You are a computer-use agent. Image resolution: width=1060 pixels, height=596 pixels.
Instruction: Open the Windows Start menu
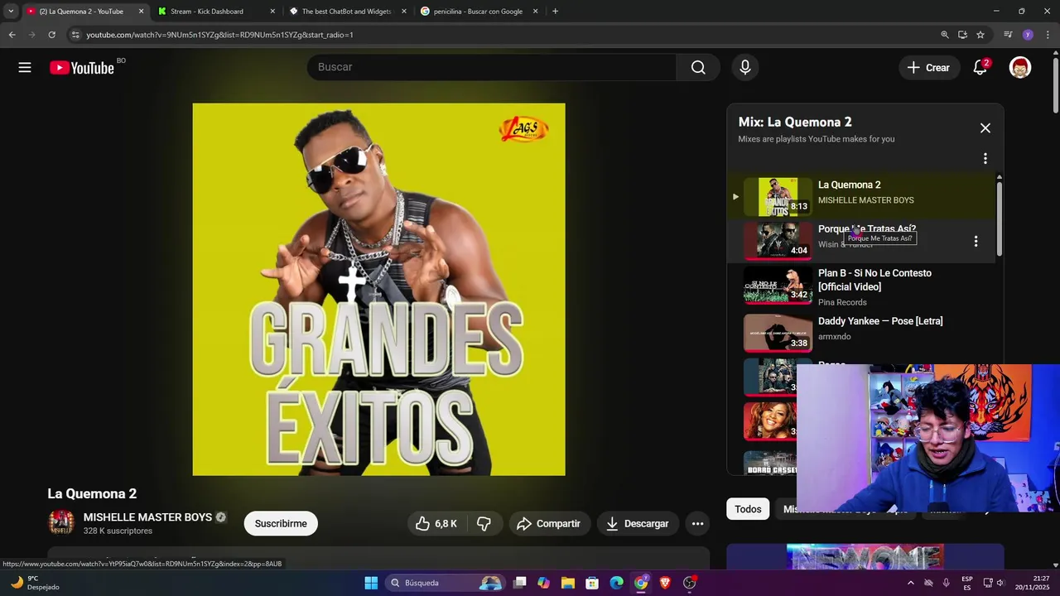371,583
